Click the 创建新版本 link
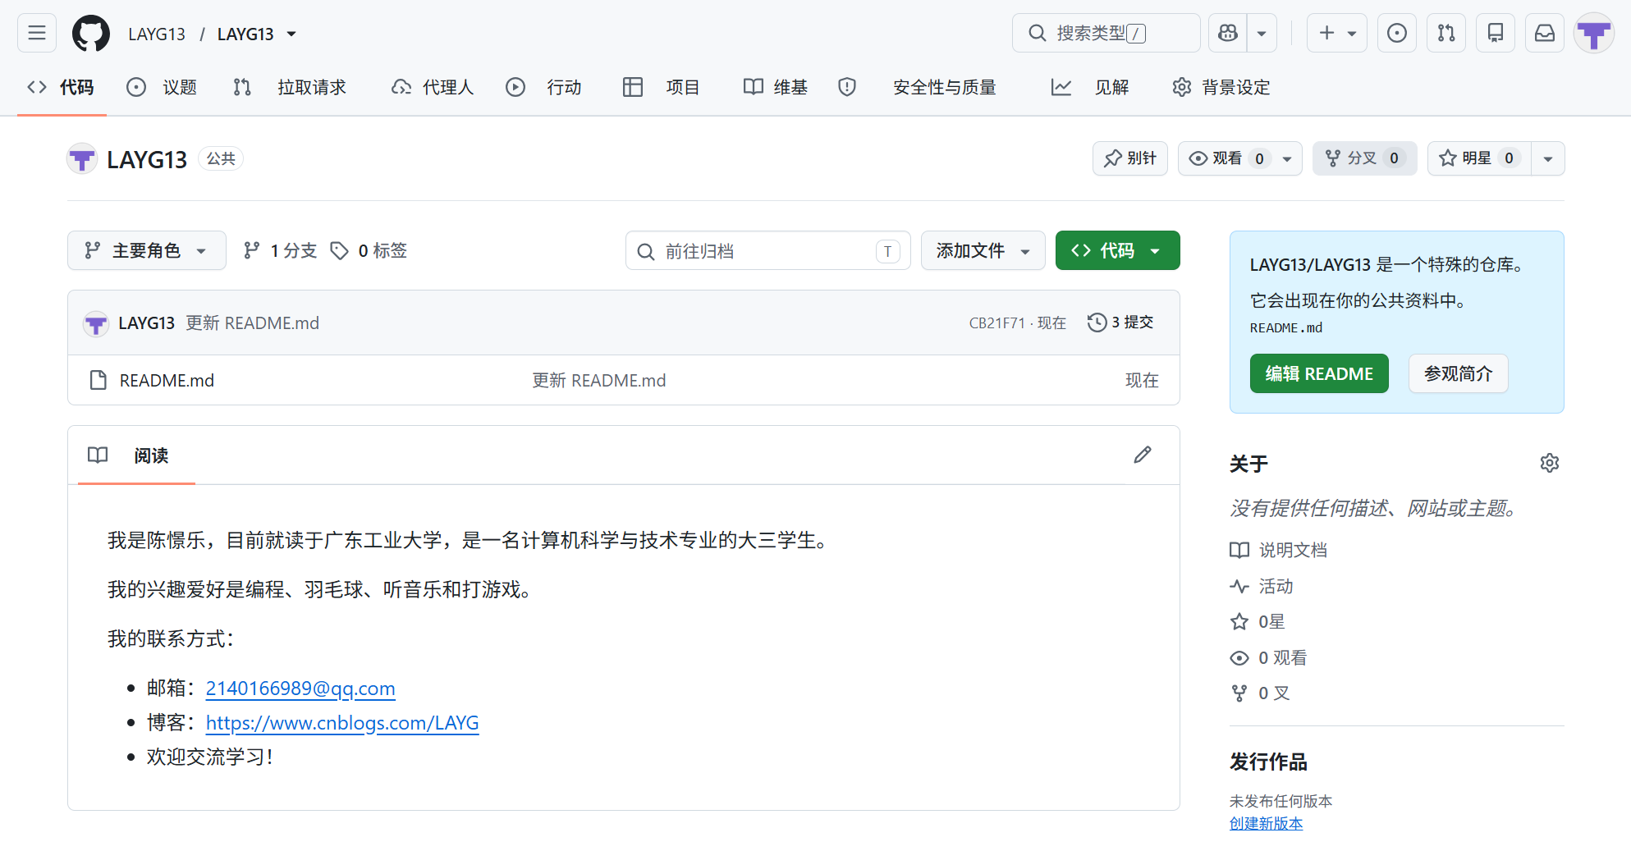Viewport: 1631px width, 851px height. click(1266, 823)
